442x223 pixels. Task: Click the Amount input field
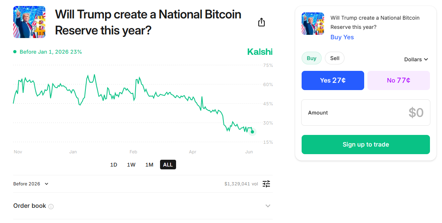pyautogui.click(x=365, y=113)
